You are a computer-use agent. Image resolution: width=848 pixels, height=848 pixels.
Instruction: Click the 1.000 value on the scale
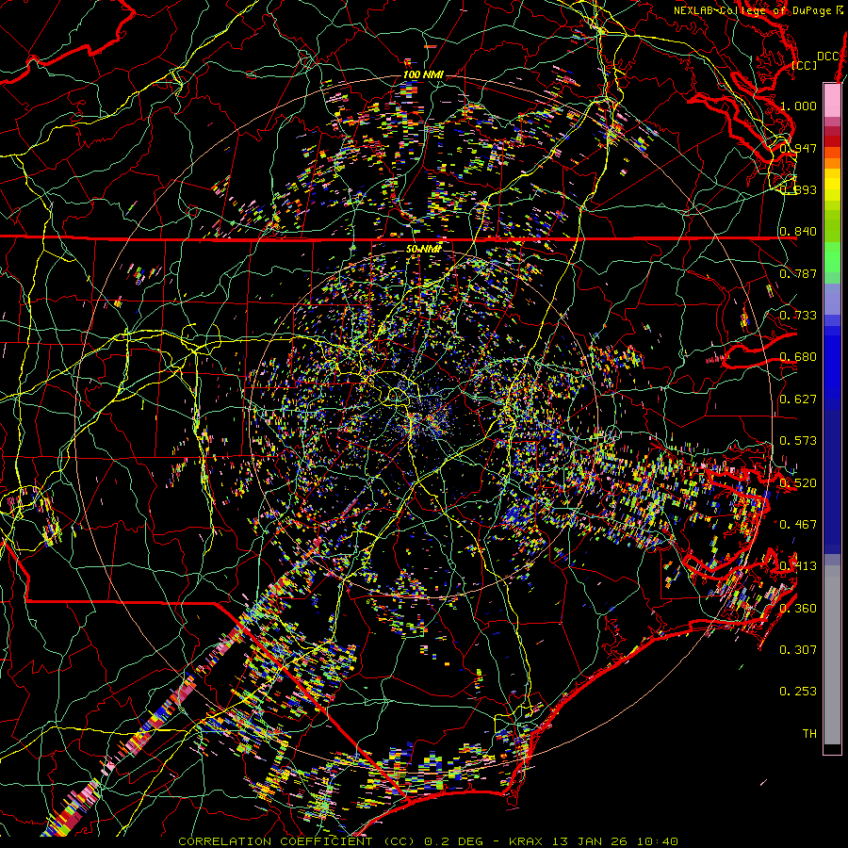(x=799, y=106)
